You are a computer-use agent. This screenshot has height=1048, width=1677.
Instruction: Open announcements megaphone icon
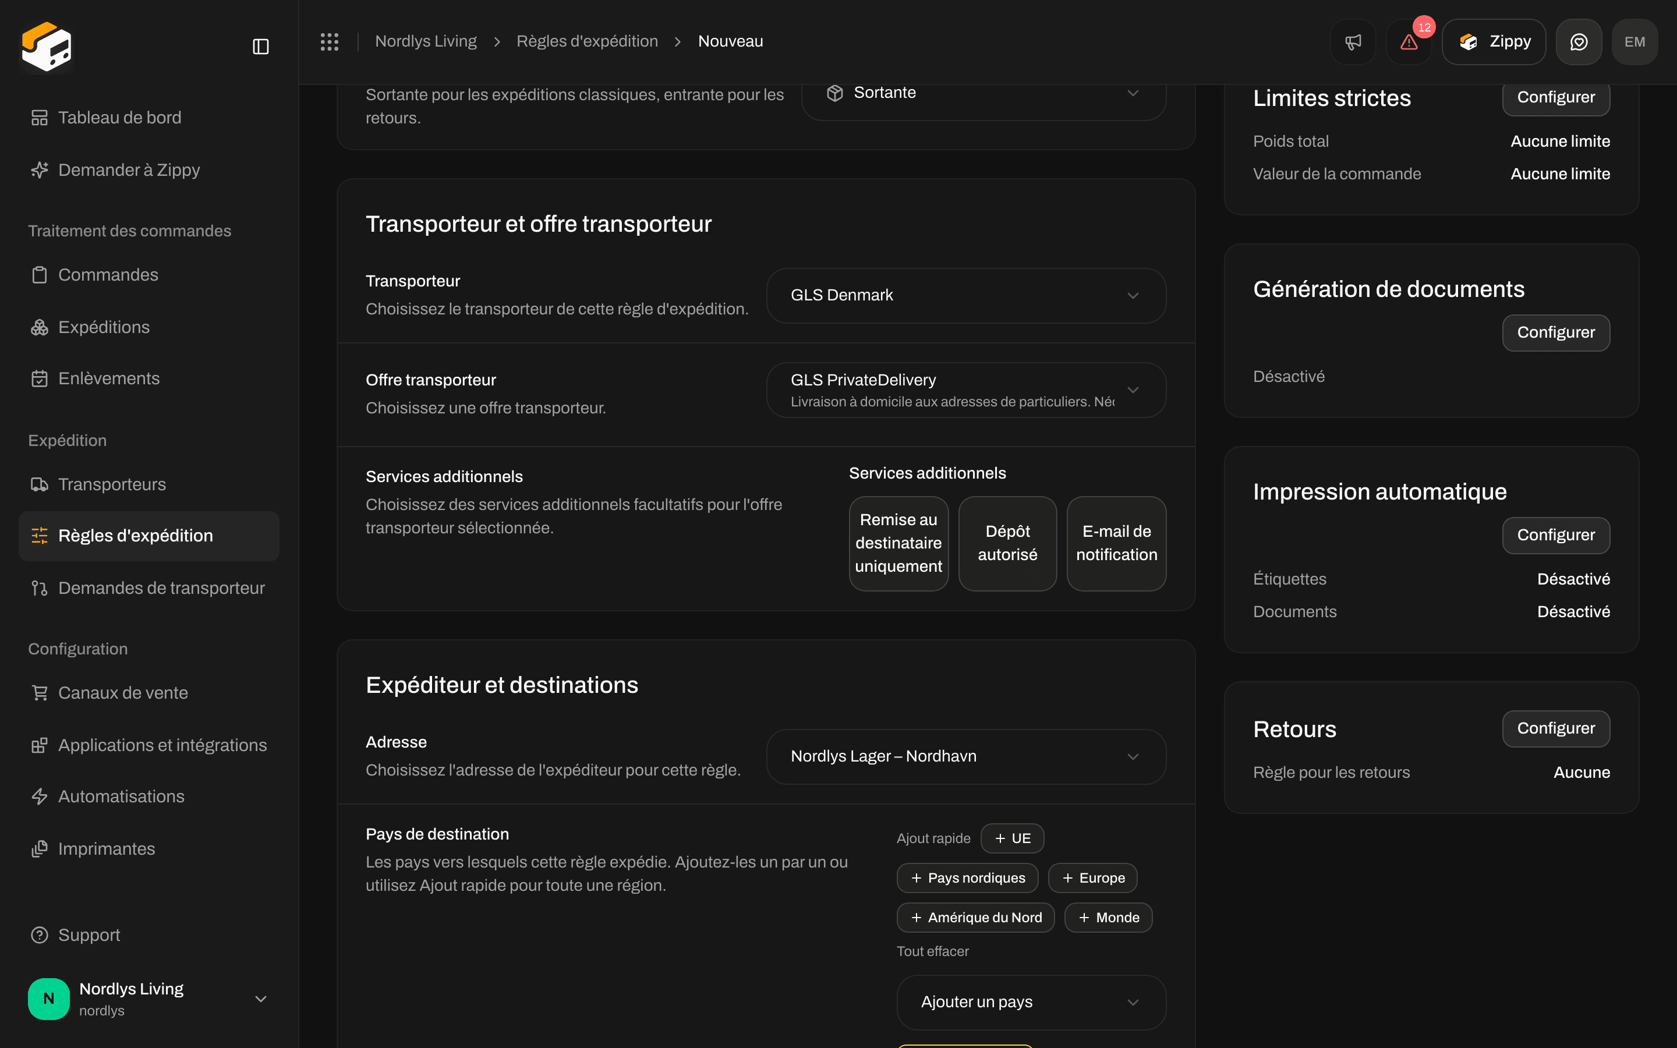click(x=1353, y=41)
